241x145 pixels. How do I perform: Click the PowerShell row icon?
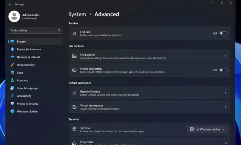[74, 143]
